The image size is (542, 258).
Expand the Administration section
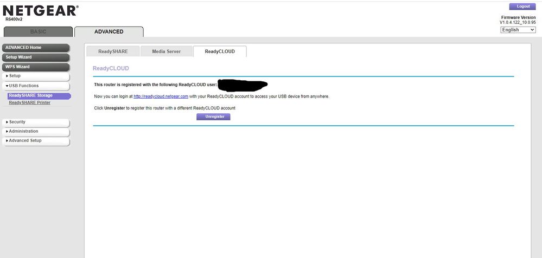click(x=36, y=132)
